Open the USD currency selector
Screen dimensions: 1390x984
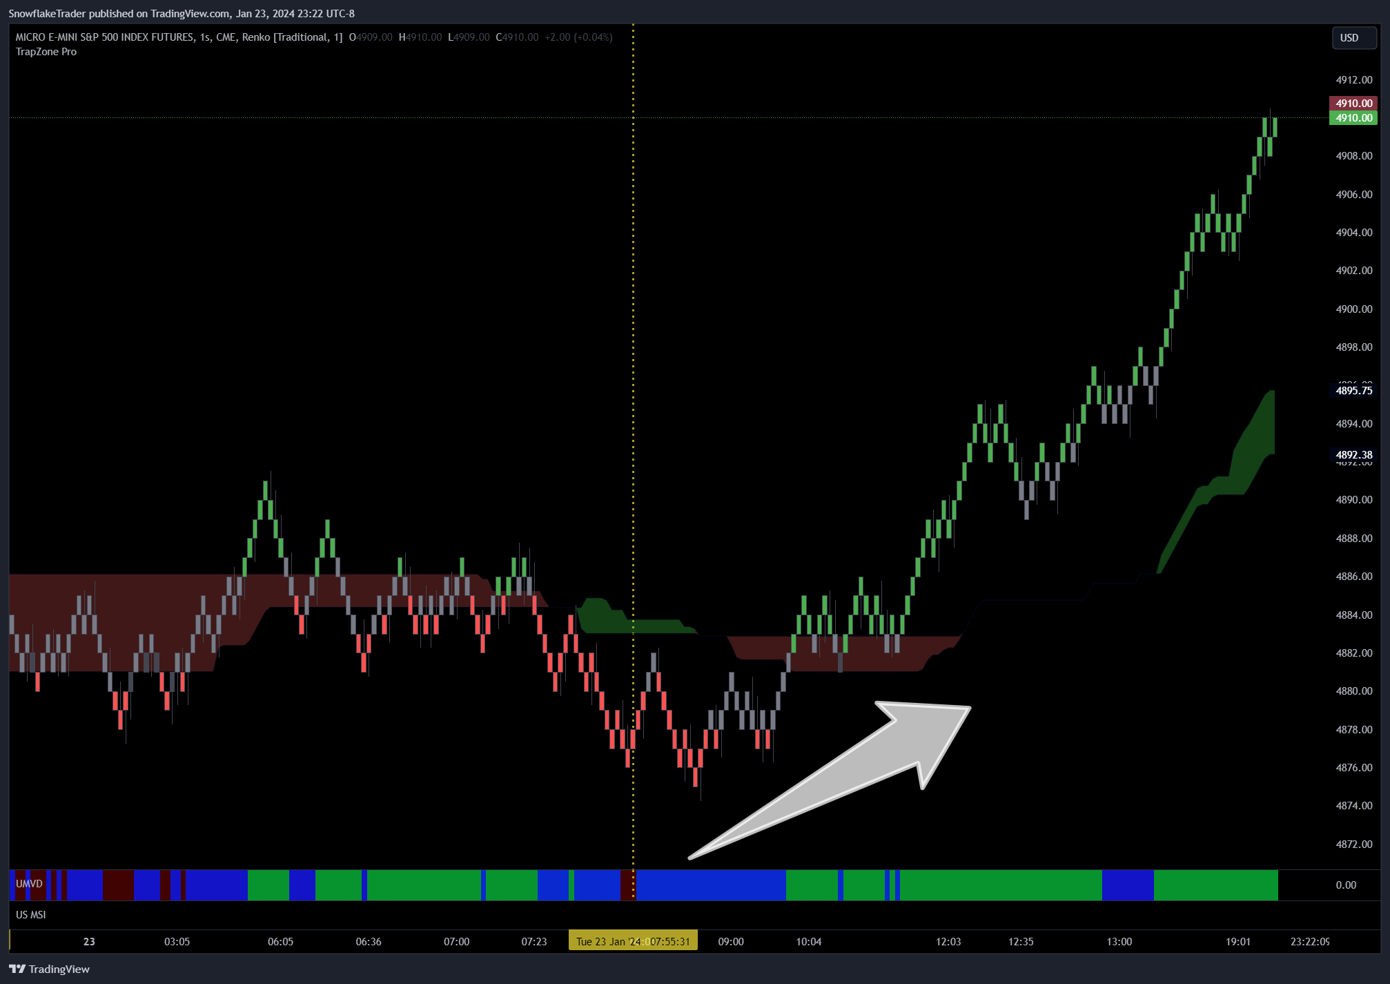[x=1353, y=38]
